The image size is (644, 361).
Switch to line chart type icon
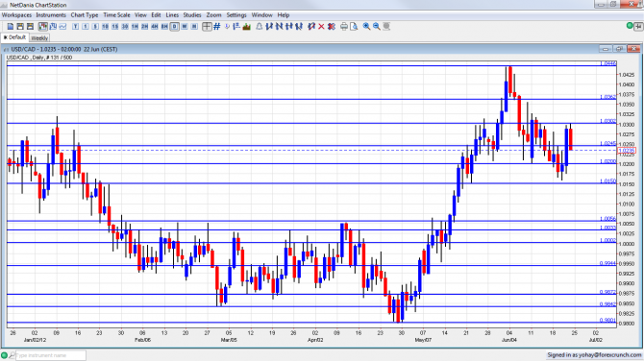pyautogui.click(x=62, y=26)
